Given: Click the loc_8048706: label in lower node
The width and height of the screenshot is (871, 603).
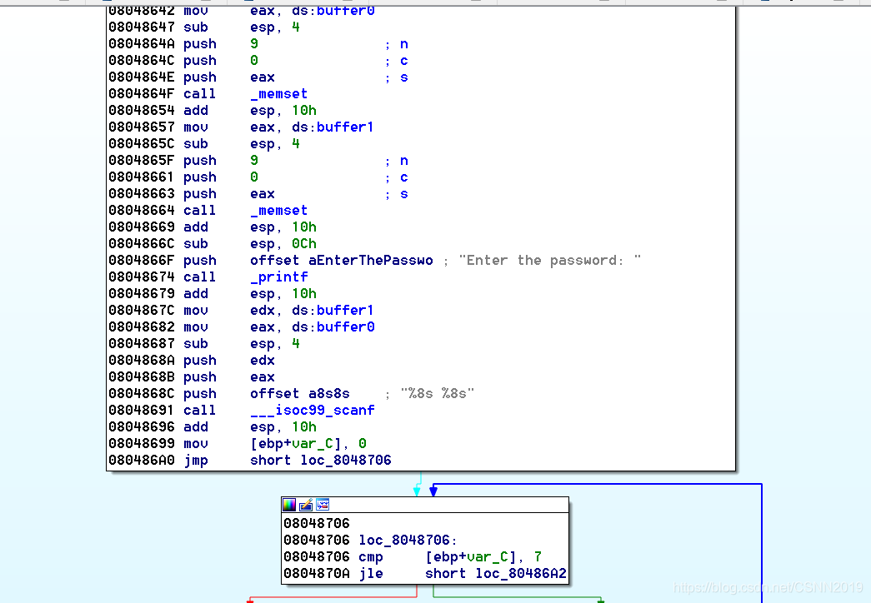Looking at the screenshot, I should tap(408, 541).
